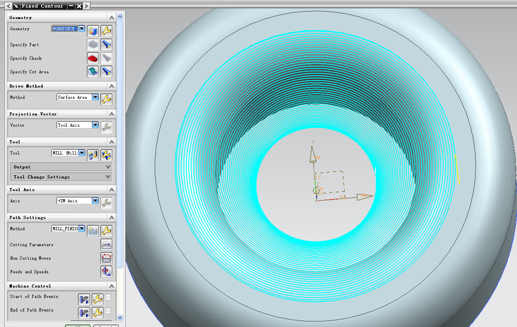The width and height of the screenshot is (517, 327).
Task: Display Specify Part with flashlight icon
Action: click(x=107, y=45)
